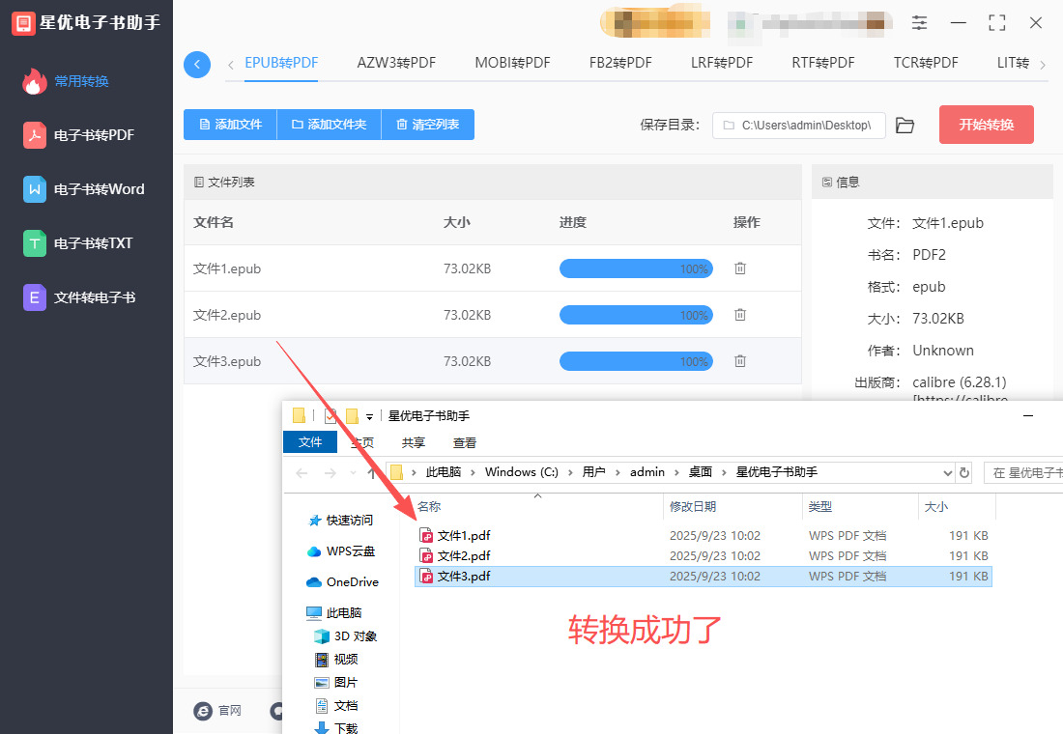Open 文件转电子书 in the sidebar
The width and height of the screenshot is (1063, 734).
(80, 297)
